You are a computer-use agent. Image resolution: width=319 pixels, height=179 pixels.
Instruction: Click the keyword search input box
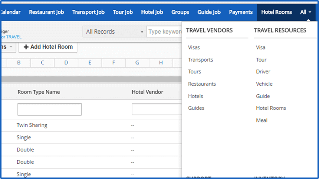(x=164, y=32)
